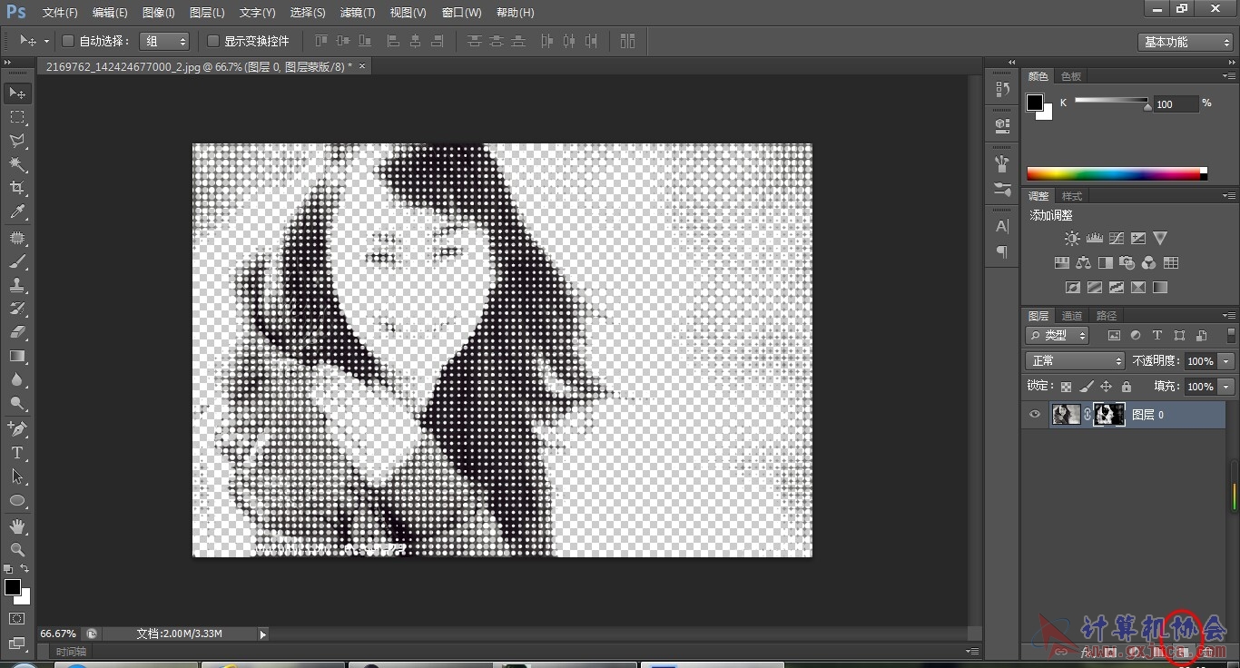Open the 文件(F) menu
Screen dimensions: 1240x668
pos(60,13)
